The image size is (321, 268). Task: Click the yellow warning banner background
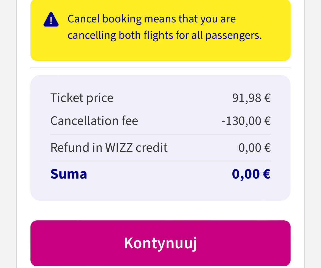(x=160, y=51)
